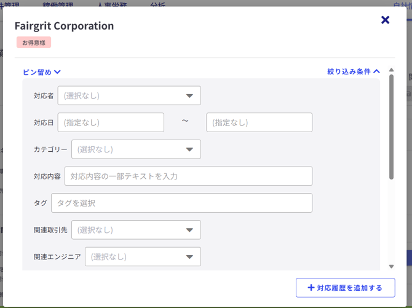Collapse the 絞り込み条件 filter panel
Screen dimensions: 412x308
pyautogui.click(x=354, y=71)
